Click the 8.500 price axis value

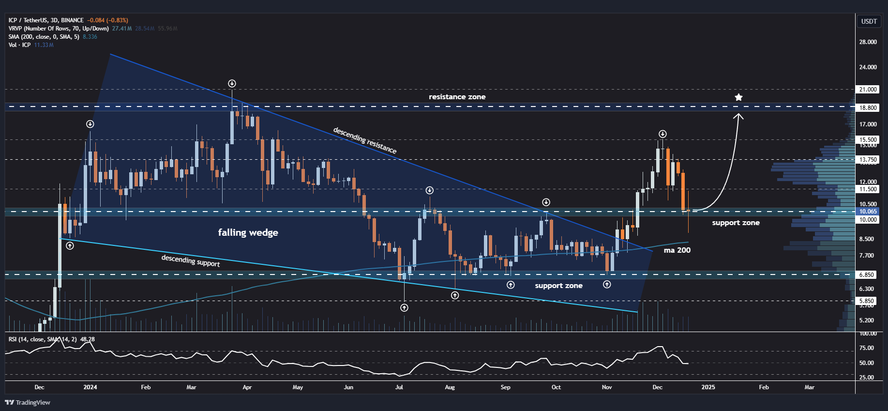coord(867,239)
